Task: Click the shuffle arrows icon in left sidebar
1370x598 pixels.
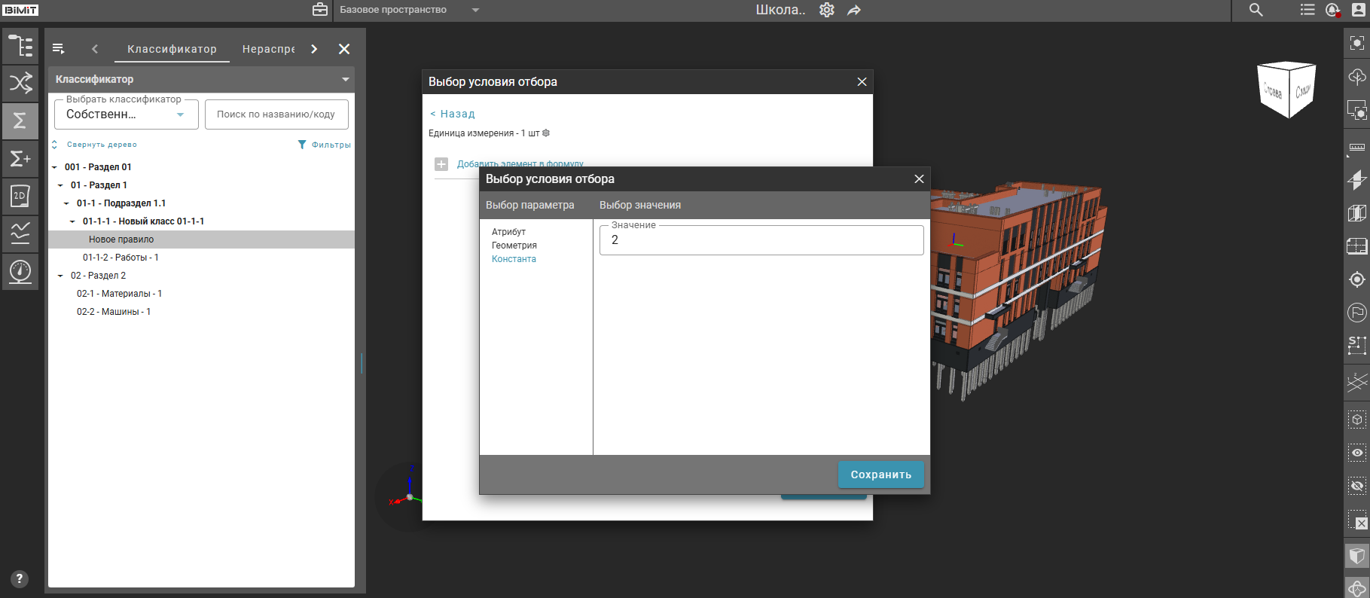Action: pyautogui.click(x=20, y=83)
